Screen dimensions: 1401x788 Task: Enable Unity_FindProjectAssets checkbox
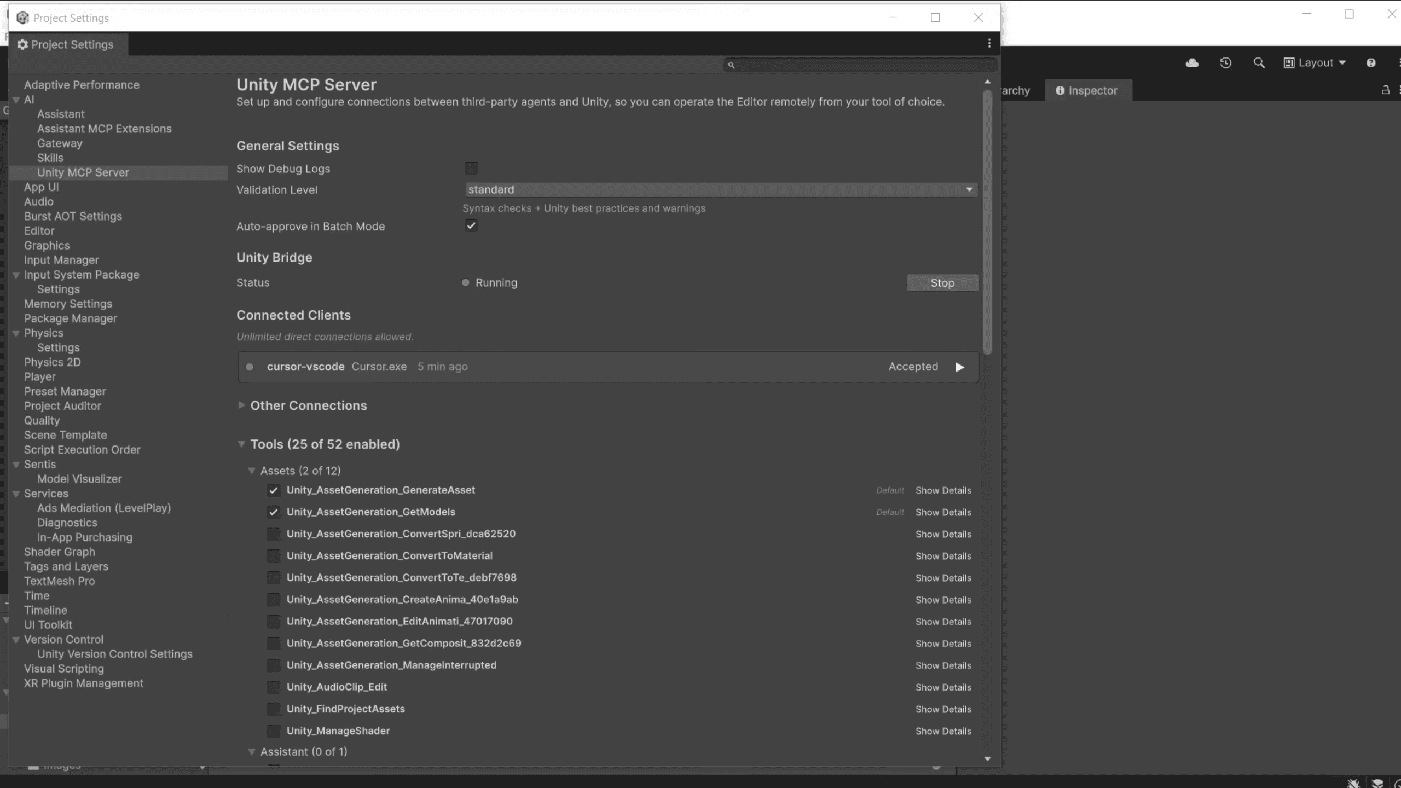[x=274, y=709]
